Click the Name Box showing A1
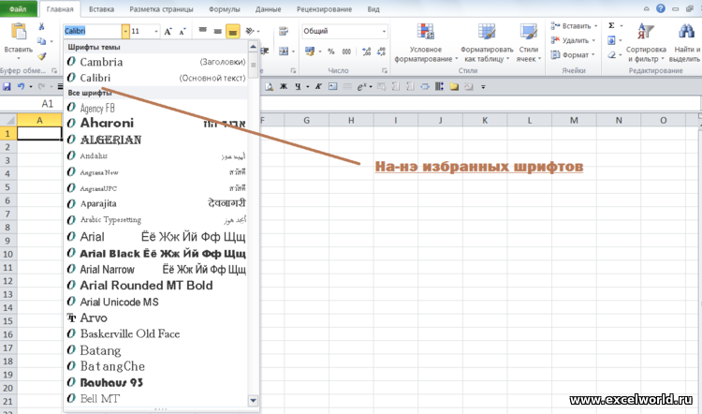 click(47, 104)
